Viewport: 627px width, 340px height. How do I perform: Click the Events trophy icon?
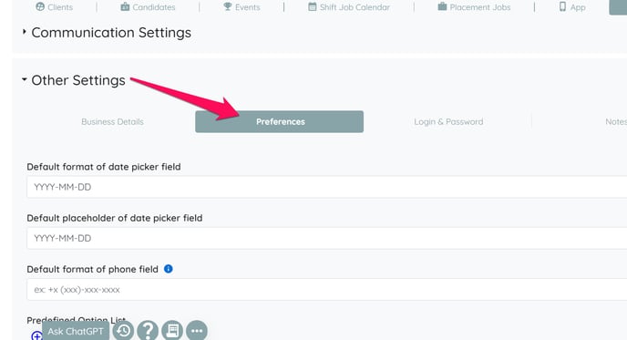[x=228, y=6]
